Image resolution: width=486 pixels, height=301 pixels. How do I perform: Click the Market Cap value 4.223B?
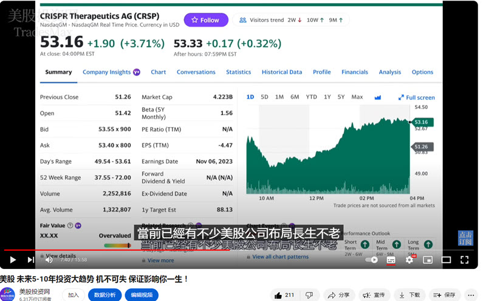(222, 97)
